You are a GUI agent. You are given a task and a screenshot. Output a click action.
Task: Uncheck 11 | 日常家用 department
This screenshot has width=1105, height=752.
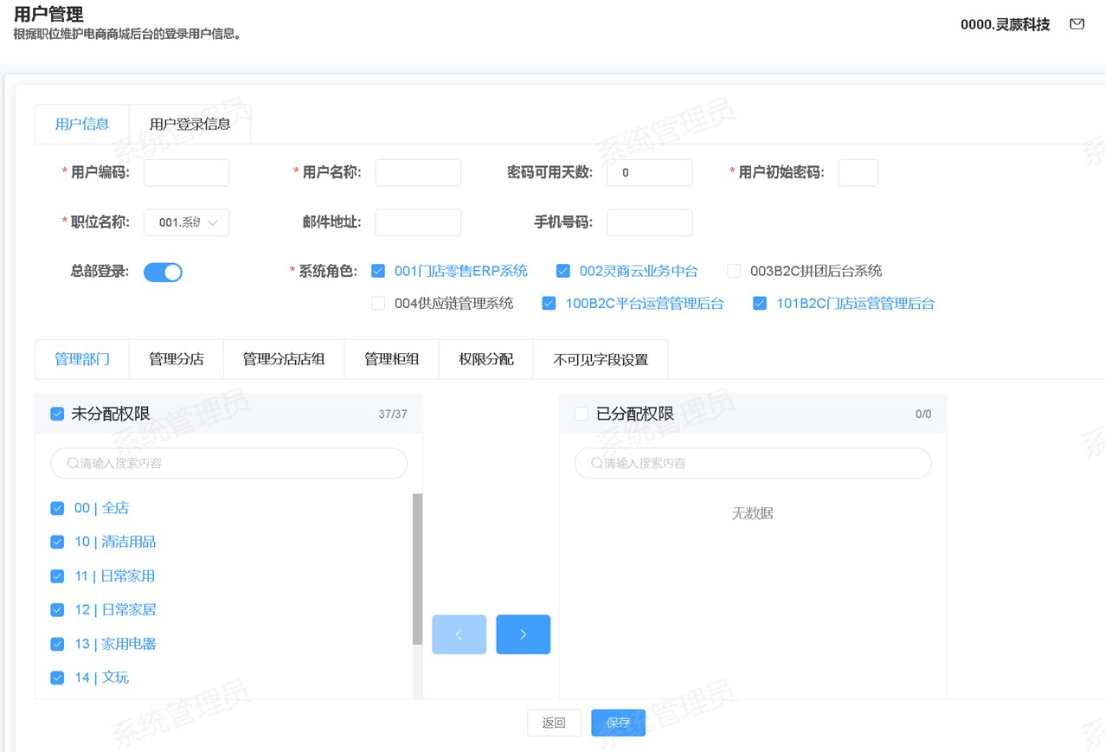(x=57, y=575)
